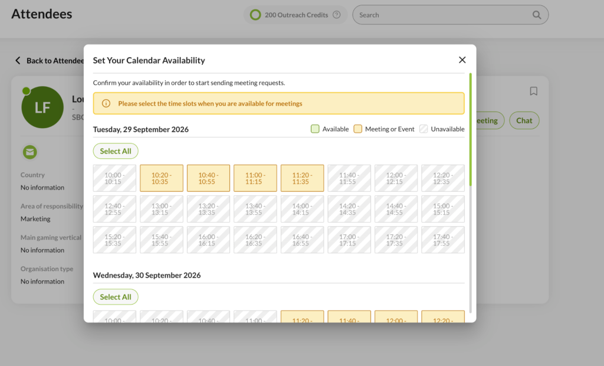Toggle Tuesday 11:00 - 11:15 meeting slot

pyautogui.click(x=255, y=178)
